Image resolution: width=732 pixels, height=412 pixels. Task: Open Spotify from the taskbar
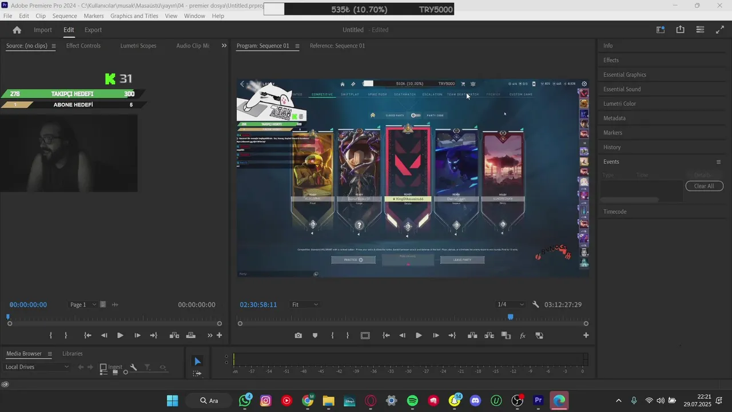tap(412, 401)
